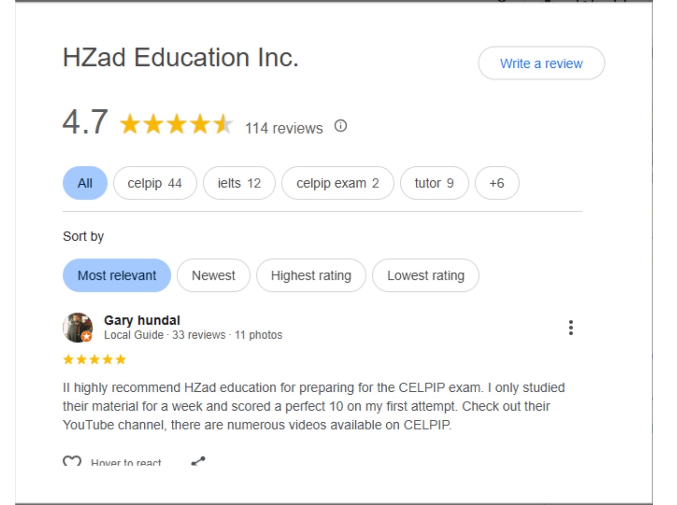Screen dimensions: 677x505
Task: Sort reviews by Newest
Action: 213,275
